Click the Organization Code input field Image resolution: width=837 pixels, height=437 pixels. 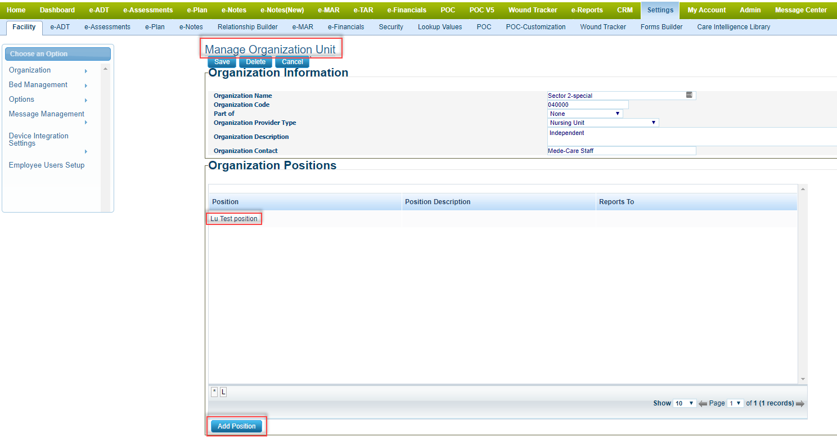click(x=587, y=105)
